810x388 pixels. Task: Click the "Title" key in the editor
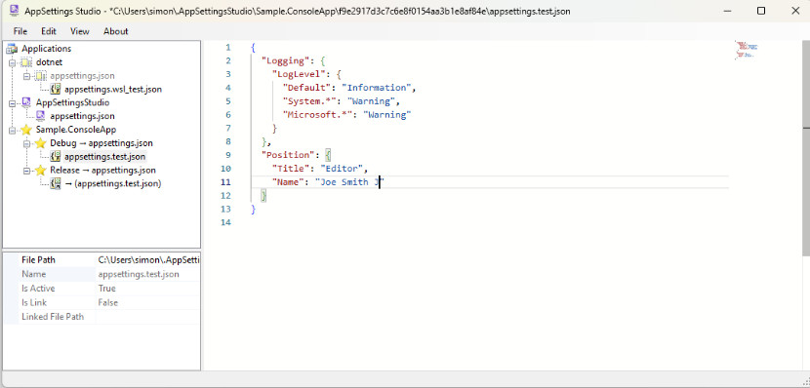click(x=290, y=169)
